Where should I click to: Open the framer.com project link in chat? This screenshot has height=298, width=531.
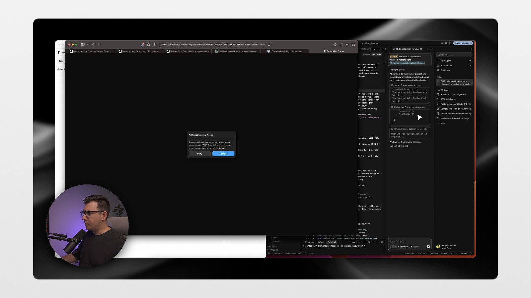(x=407, y=63)
